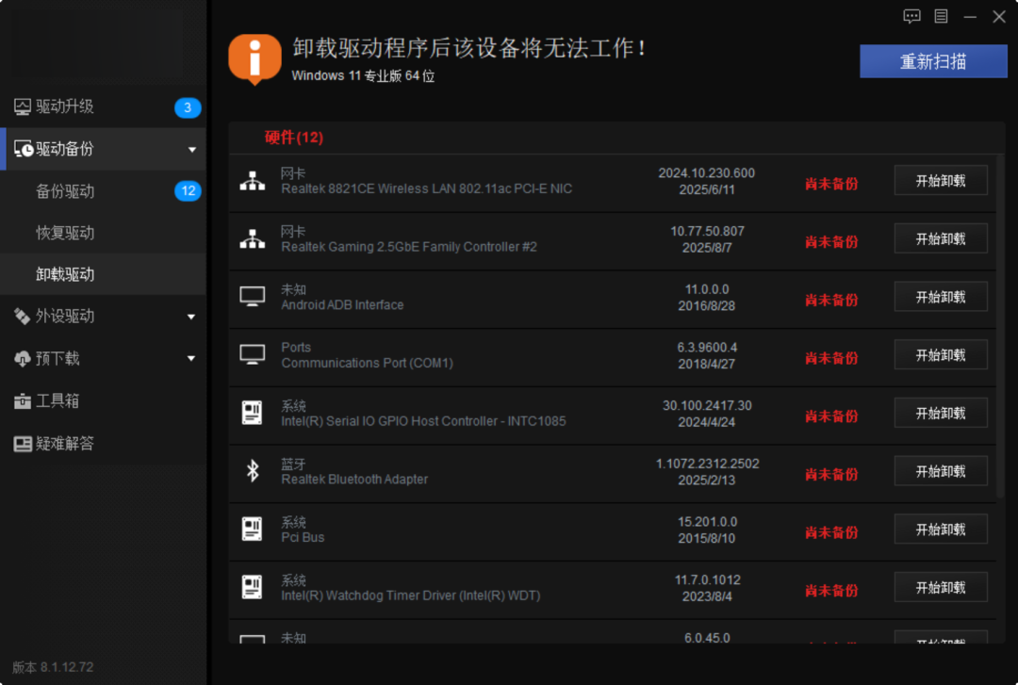Start uninstall for Intel Serial IO GPIO controller
Image resolution: width=1018 pixels, height=685 pixels.
click(941, 413)
